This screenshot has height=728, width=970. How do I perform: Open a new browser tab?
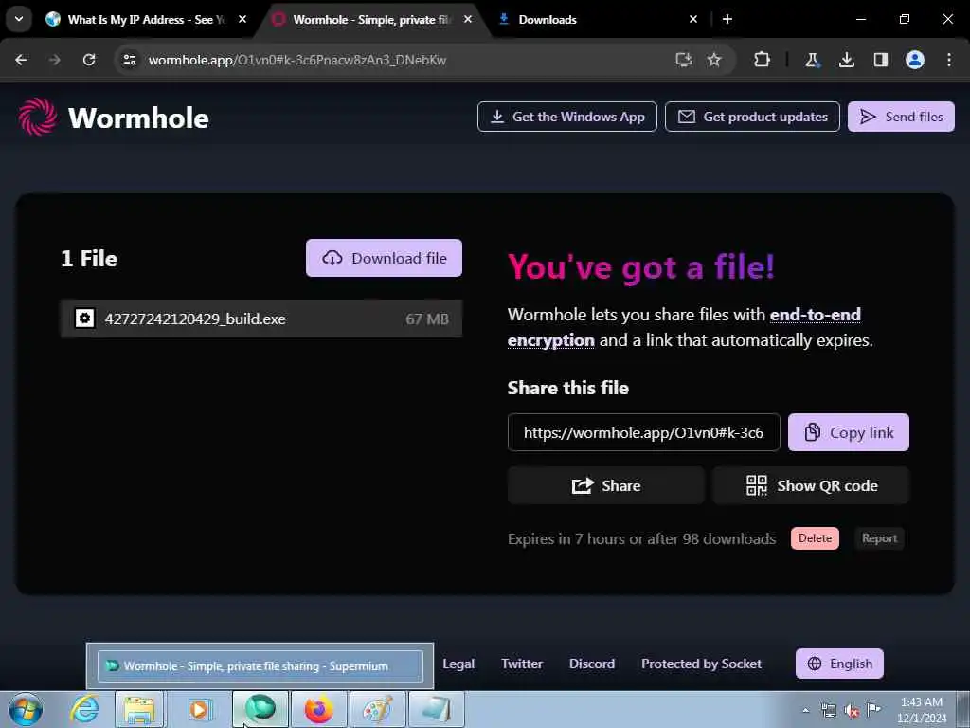[x=727, y=19]
